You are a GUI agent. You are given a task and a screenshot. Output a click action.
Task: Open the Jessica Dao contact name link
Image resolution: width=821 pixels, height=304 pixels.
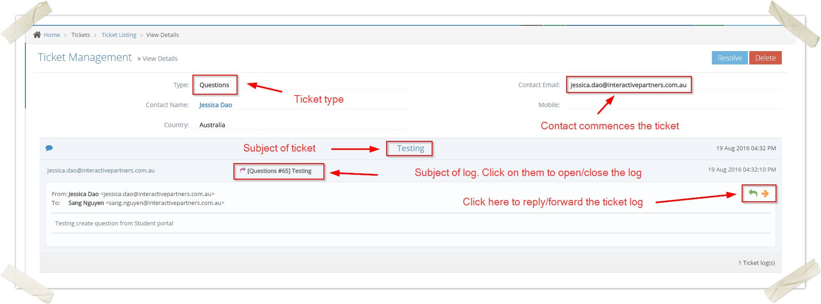[x=216, y=105]
